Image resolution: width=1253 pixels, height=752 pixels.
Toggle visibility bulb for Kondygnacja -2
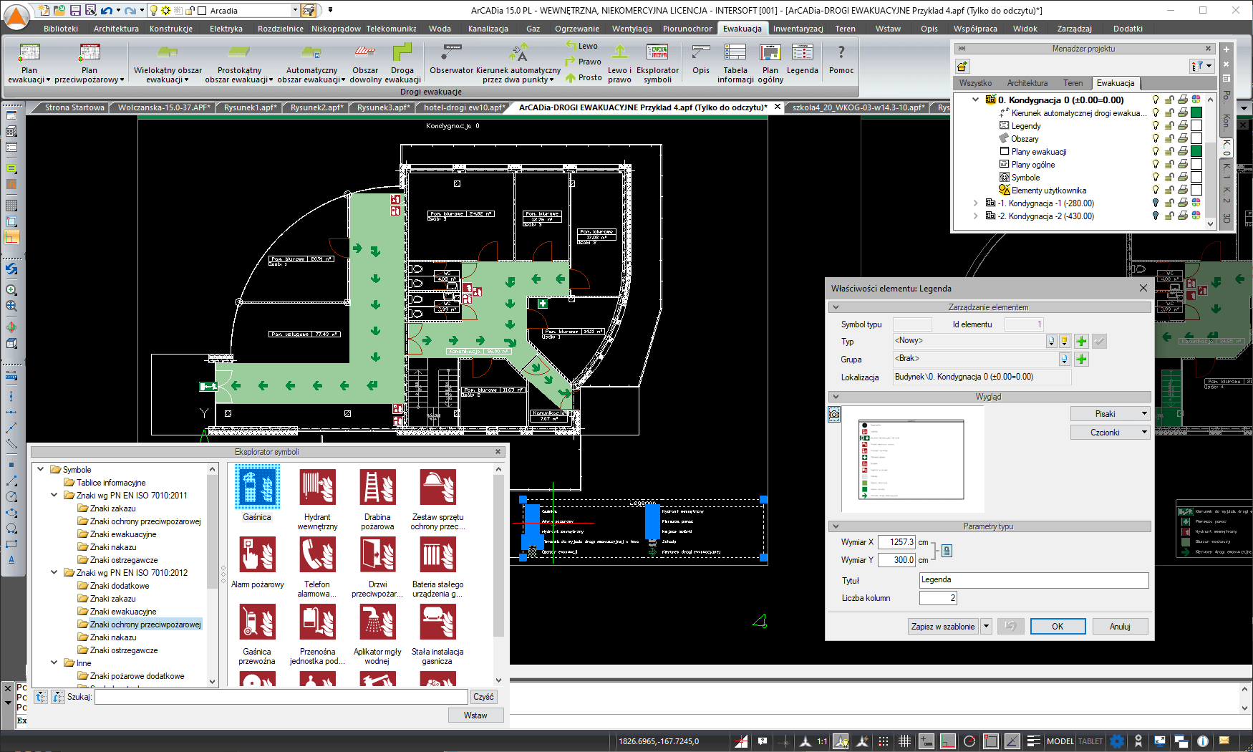1155,216
